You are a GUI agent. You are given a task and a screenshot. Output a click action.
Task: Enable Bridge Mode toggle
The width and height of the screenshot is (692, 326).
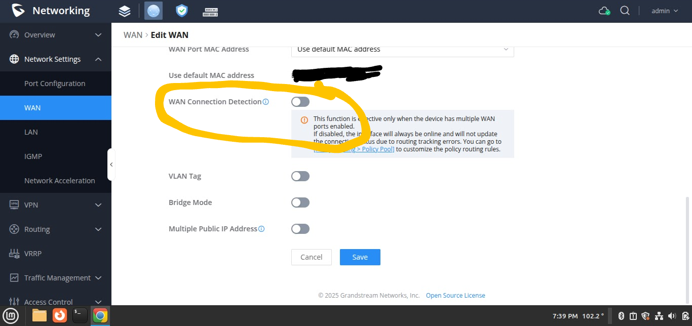[x=300, y=202]
